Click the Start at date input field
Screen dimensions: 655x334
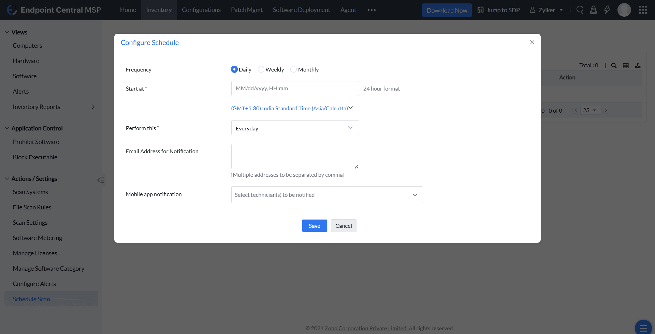click(x=295, y=89)
